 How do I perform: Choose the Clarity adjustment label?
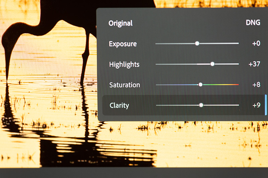click(x=119, y=106)
